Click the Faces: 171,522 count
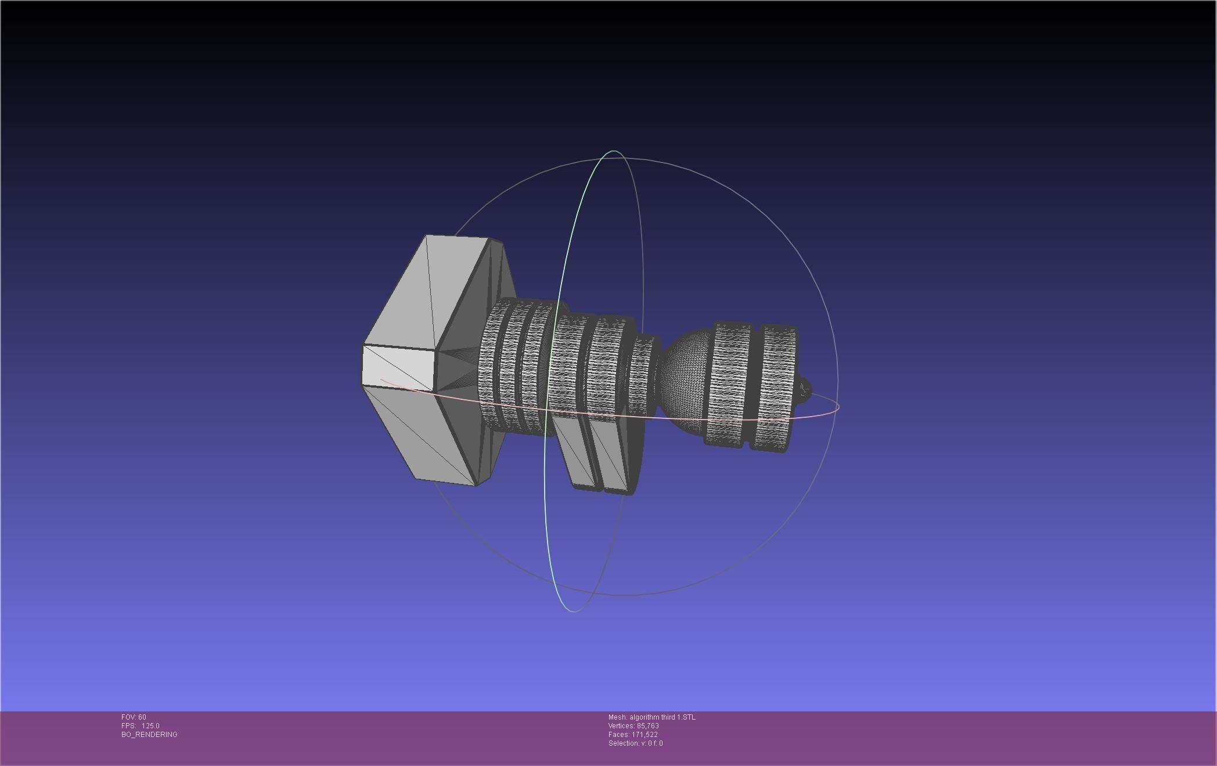This screenshot has width=1217, height=766. 633,735
